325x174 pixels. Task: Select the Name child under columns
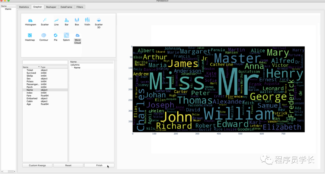tap(77, 67)
